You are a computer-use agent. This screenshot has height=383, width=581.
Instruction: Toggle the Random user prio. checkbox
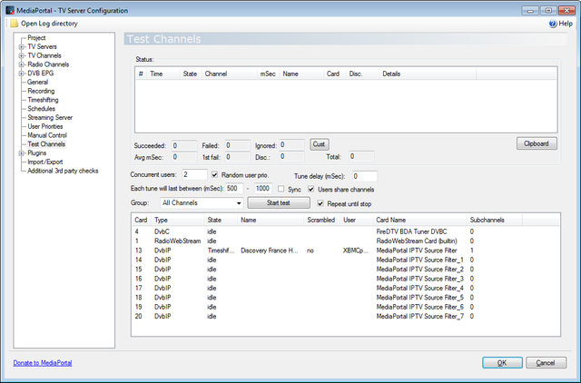214,174
